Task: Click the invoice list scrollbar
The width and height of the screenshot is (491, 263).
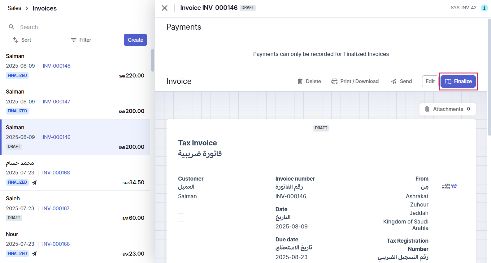Action: 152,60
